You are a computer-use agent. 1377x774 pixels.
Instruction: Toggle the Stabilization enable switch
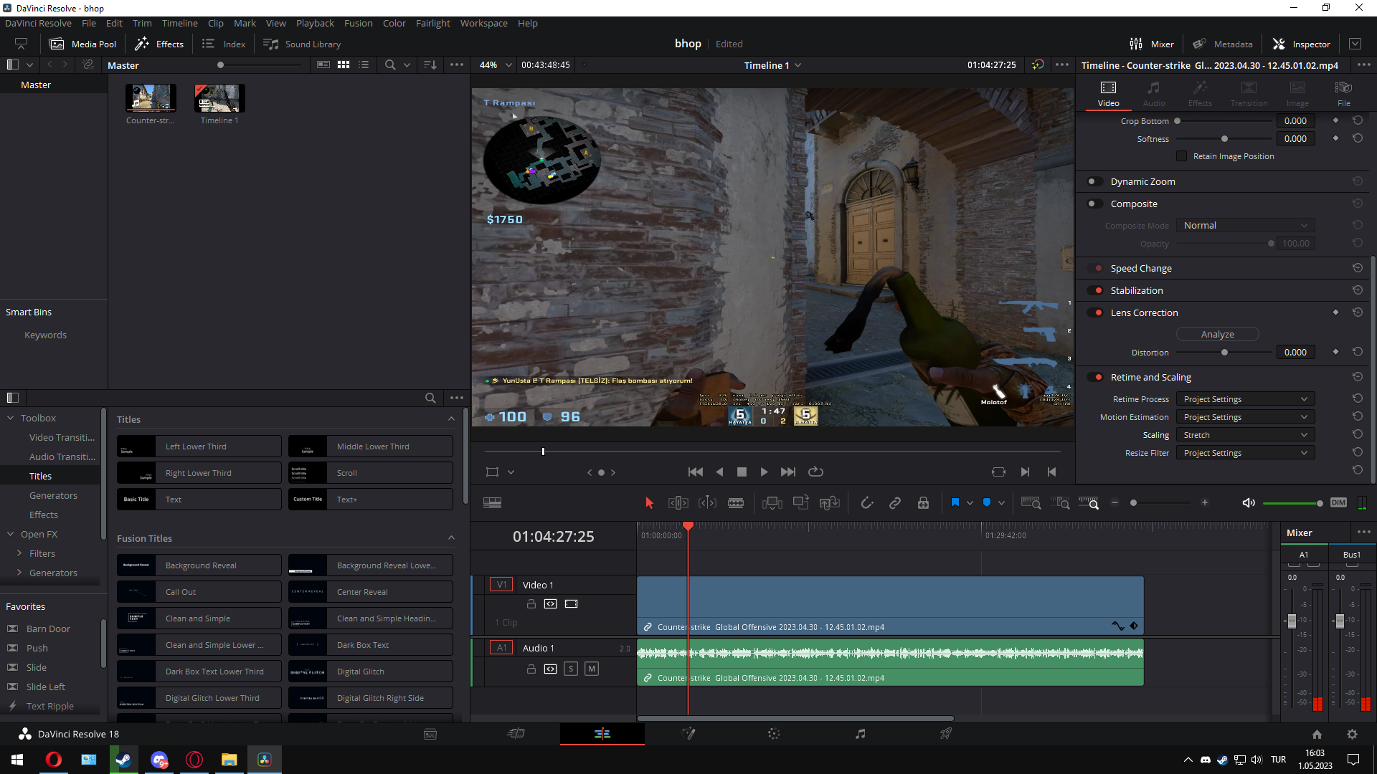[x=1095, y=290]
